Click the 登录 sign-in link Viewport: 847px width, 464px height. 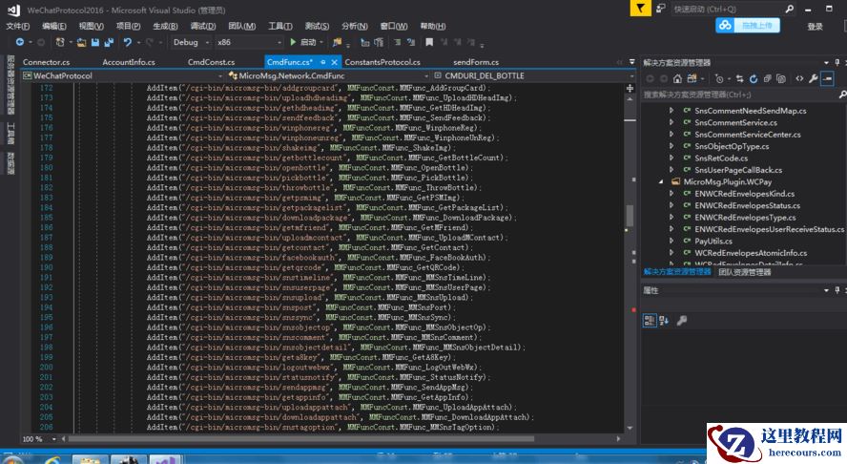click(814, 26)
